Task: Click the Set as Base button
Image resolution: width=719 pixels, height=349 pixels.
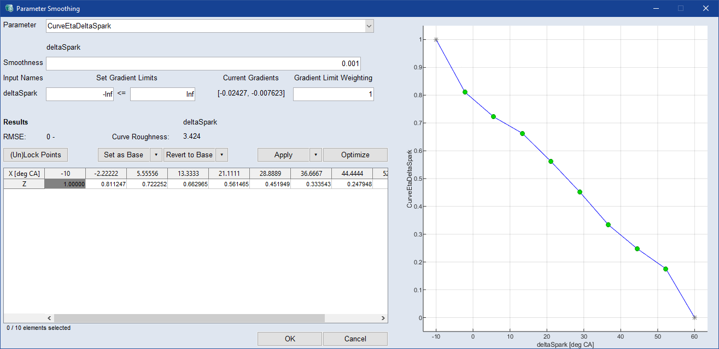Action: pyautogui.click(x=124, y=155)
